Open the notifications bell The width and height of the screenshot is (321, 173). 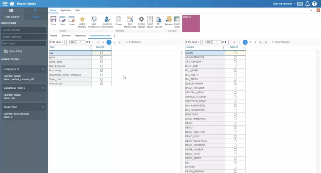pos(307,4)
